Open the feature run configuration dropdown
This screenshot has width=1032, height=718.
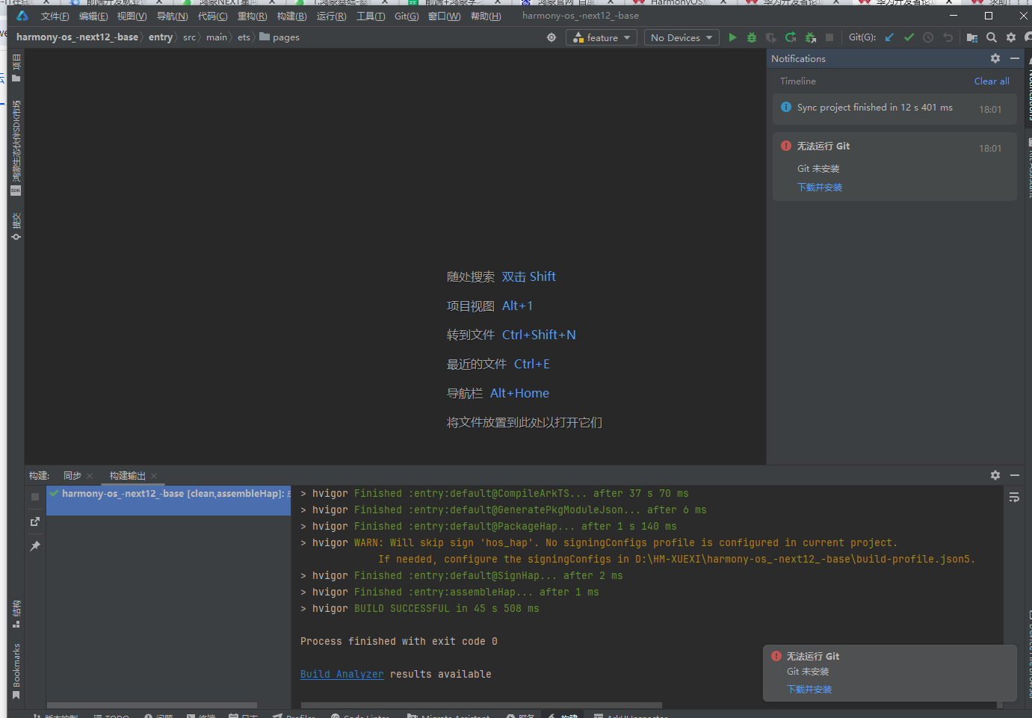(602, 37)
